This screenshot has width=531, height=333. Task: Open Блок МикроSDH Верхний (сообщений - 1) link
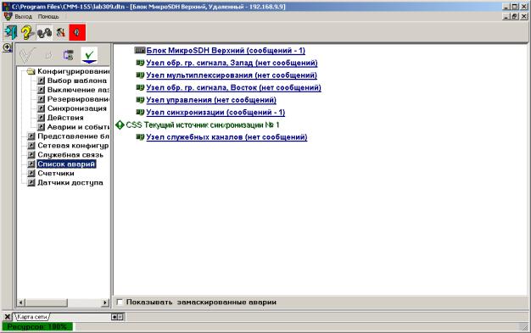click(x=226, y=51)
